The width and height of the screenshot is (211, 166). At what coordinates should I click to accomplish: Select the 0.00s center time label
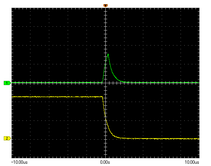pyautogui.click(x=105, y=162)
